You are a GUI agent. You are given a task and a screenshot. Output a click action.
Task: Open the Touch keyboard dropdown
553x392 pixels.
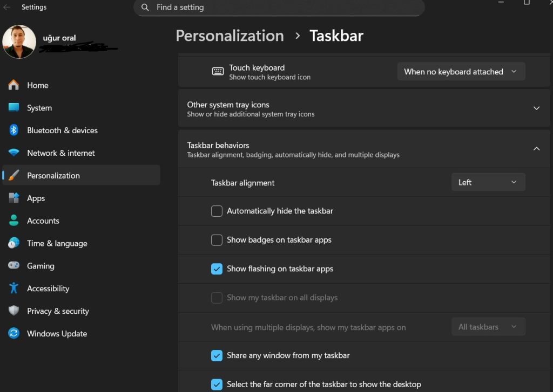coord(461,71)
